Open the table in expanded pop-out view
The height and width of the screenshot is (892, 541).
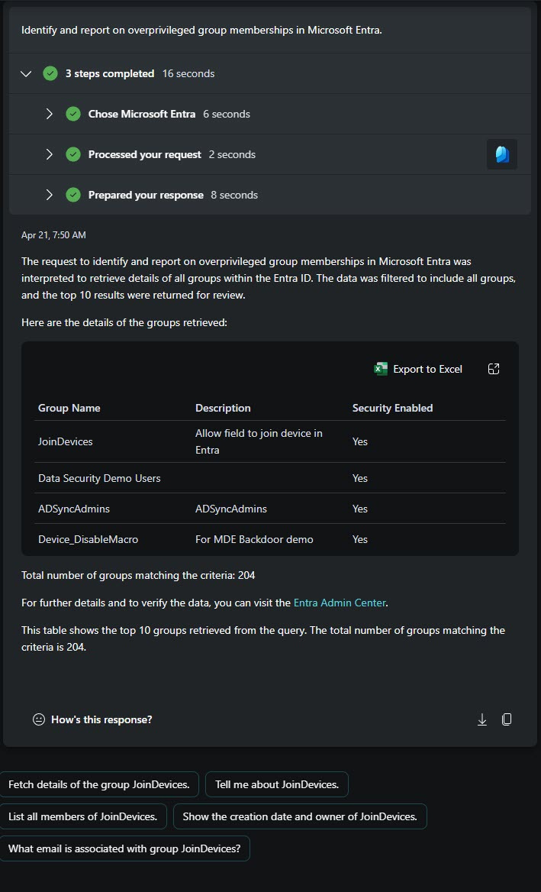coord(494,369)
